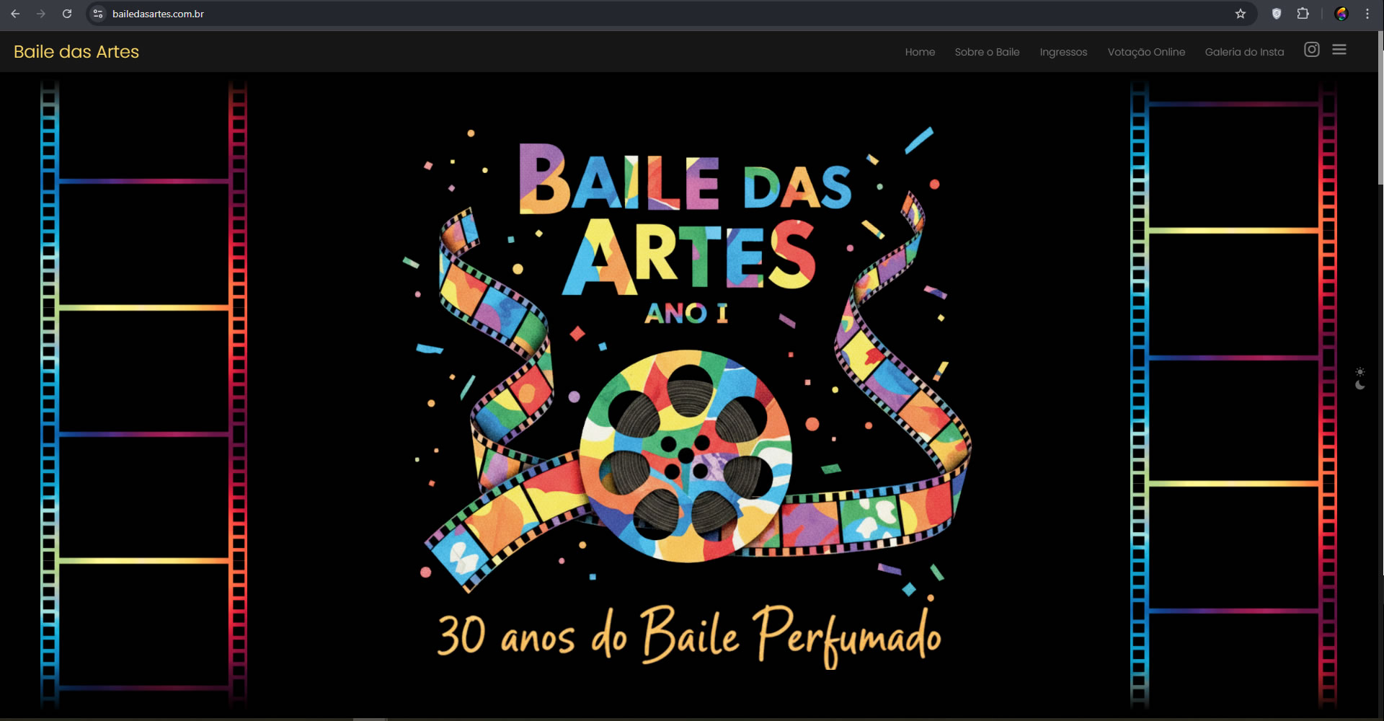Open the browser Extensions puzzle icon

pyautogui.click(x=1303, y=14)
